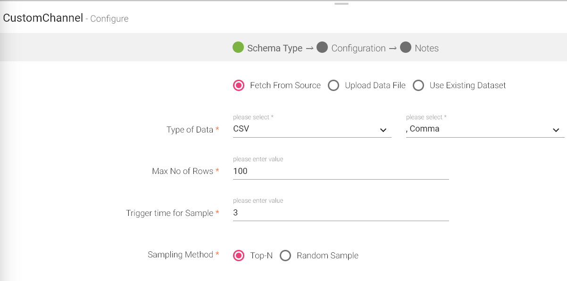Image resolution: width=567 pixels, height=281 pixels.
Task: Click the chevron arrow beside Comma delimiter
Action: pos(556,130)
